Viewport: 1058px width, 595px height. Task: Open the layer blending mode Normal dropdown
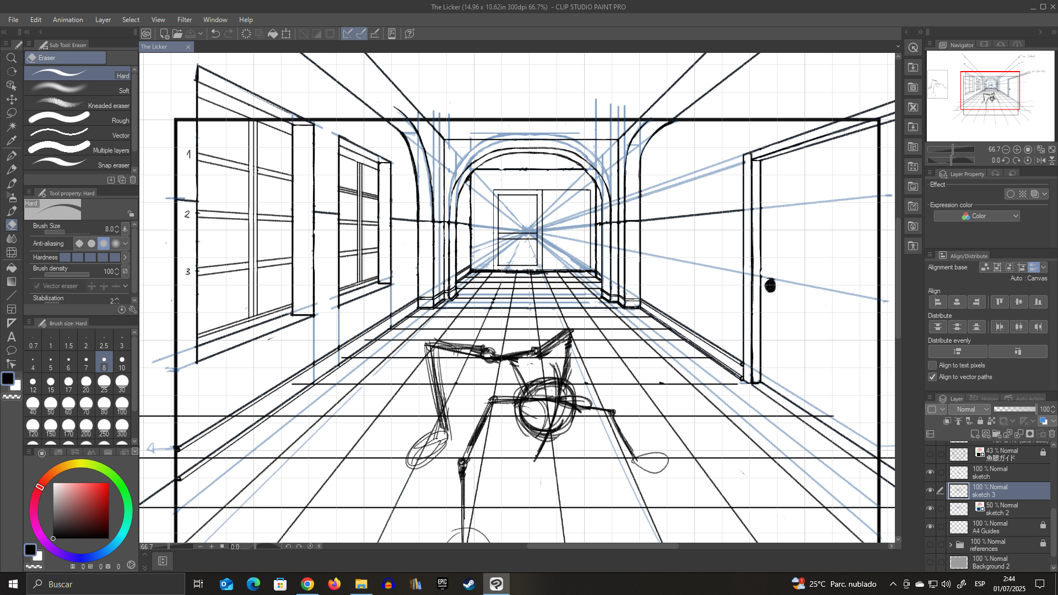[969, 409]
